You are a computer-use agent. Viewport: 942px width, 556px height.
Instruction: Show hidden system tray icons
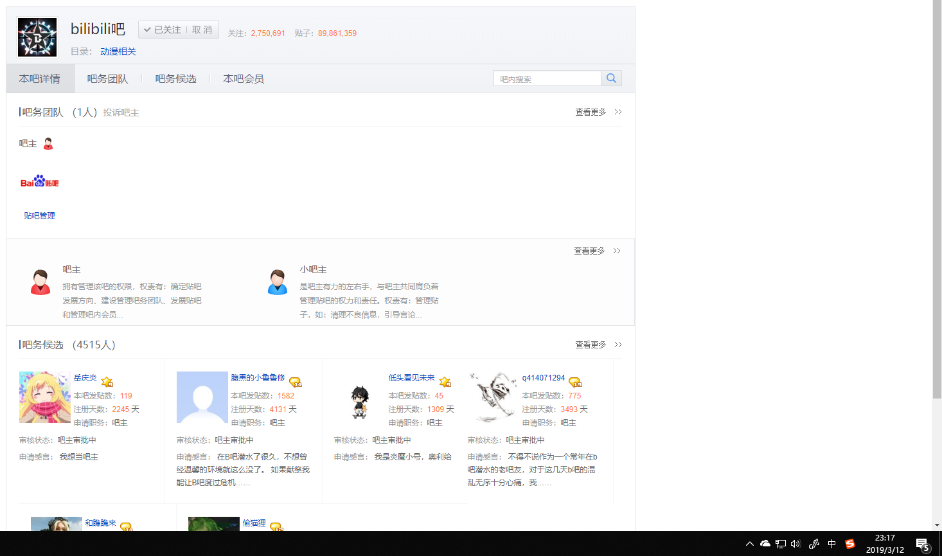(x=749, y=544)
